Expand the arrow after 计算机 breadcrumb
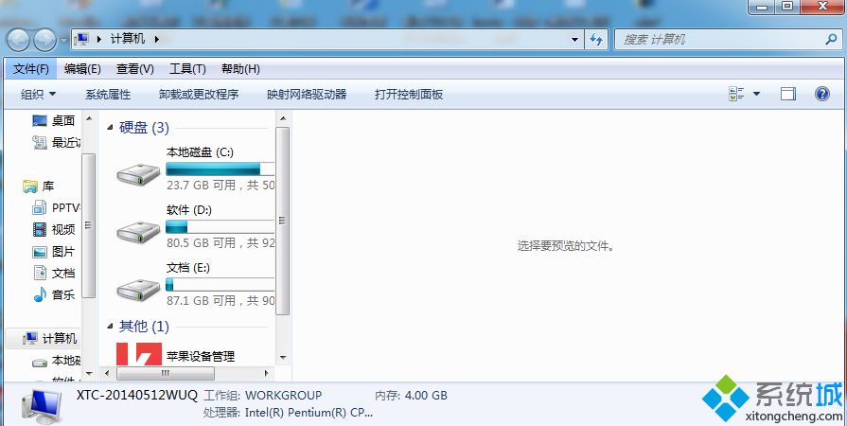Viewport: 847px width, 426px height. coord(157,39)
